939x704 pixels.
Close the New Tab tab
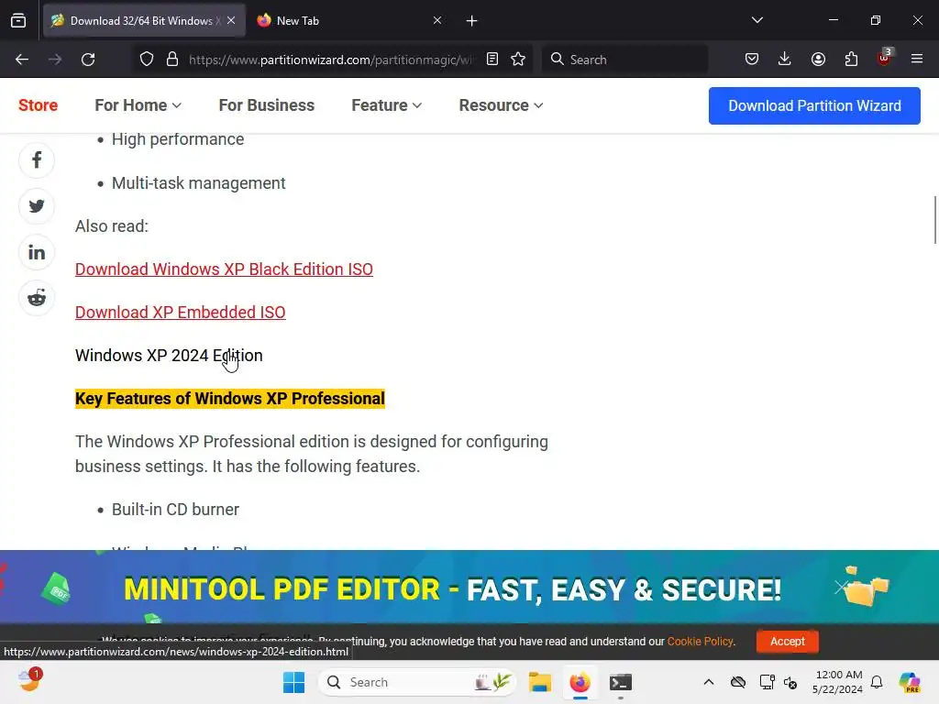(x=437, y=20)
